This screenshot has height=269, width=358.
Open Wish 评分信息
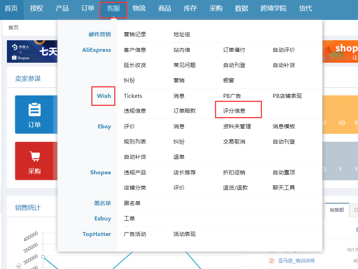[x=234, y=111]
